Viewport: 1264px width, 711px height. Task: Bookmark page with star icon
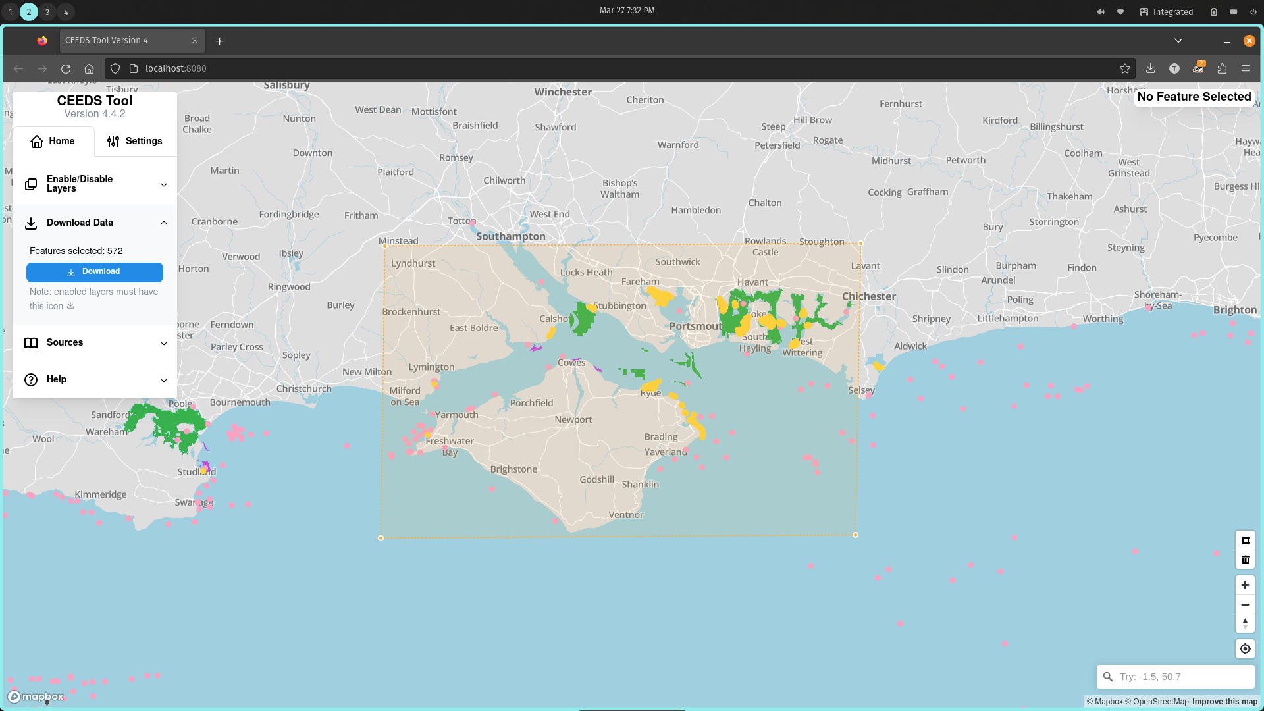1125,68
